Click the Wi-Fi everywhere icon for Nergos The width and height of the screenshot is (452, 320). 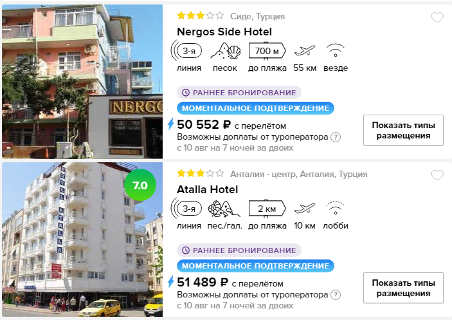coord(335,50)
